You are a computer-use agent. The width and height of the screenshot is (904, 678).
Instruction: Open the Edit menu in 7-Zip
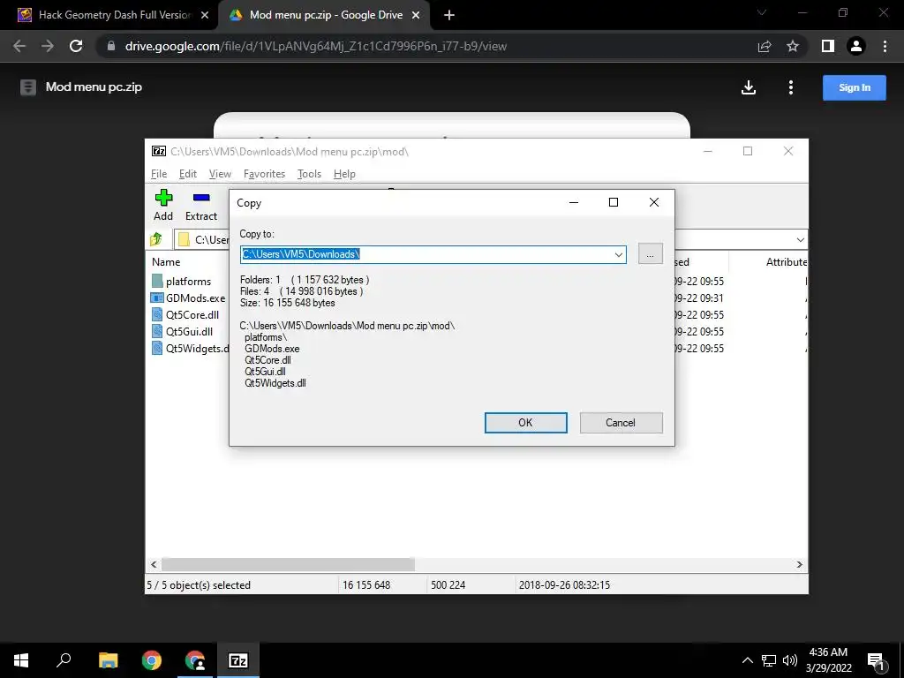click(x=187, y=174)
